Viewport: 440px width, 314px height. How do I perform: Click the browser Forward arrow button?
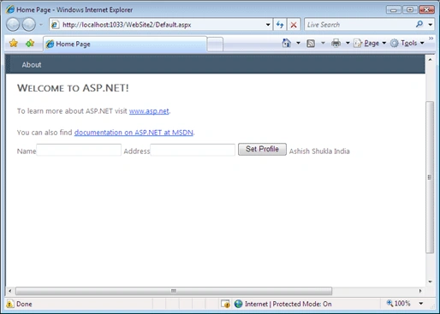coord(29,25)
